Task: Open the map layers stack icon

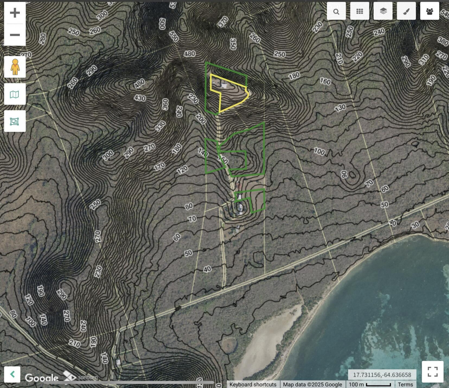Action: tap(383, 11)
